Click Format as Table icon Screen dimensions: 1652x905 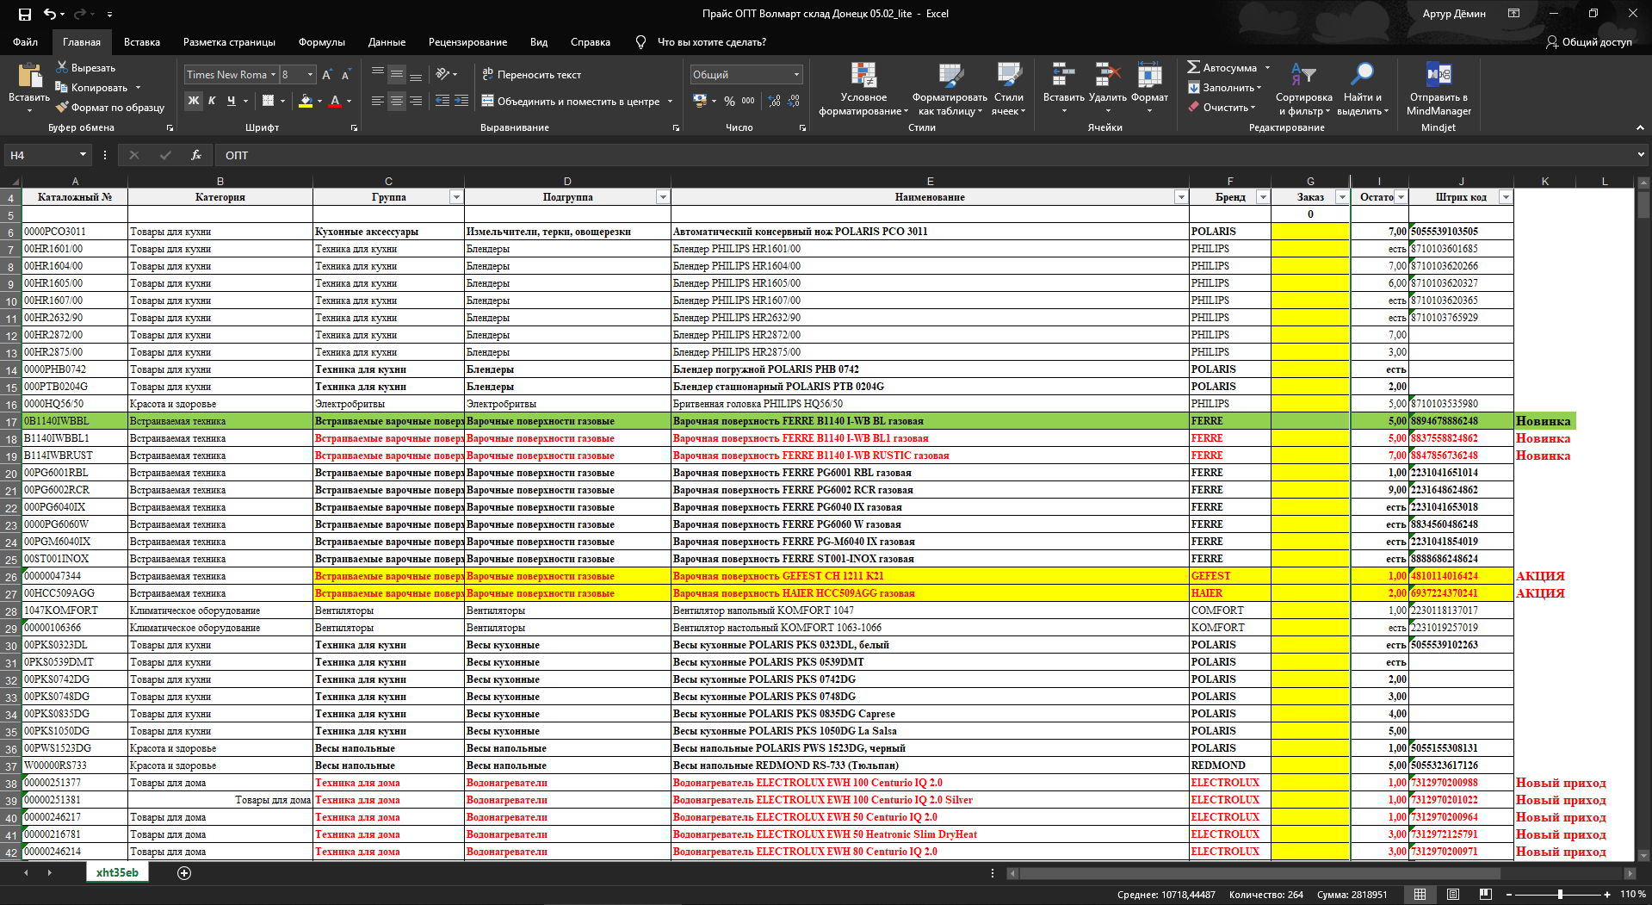click(950, 75)
